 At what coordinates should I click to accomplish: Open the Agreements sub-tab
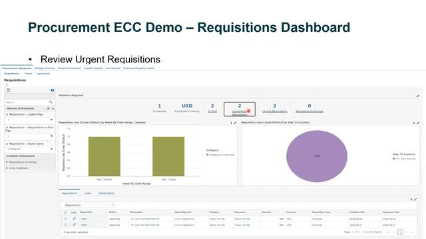43,74
